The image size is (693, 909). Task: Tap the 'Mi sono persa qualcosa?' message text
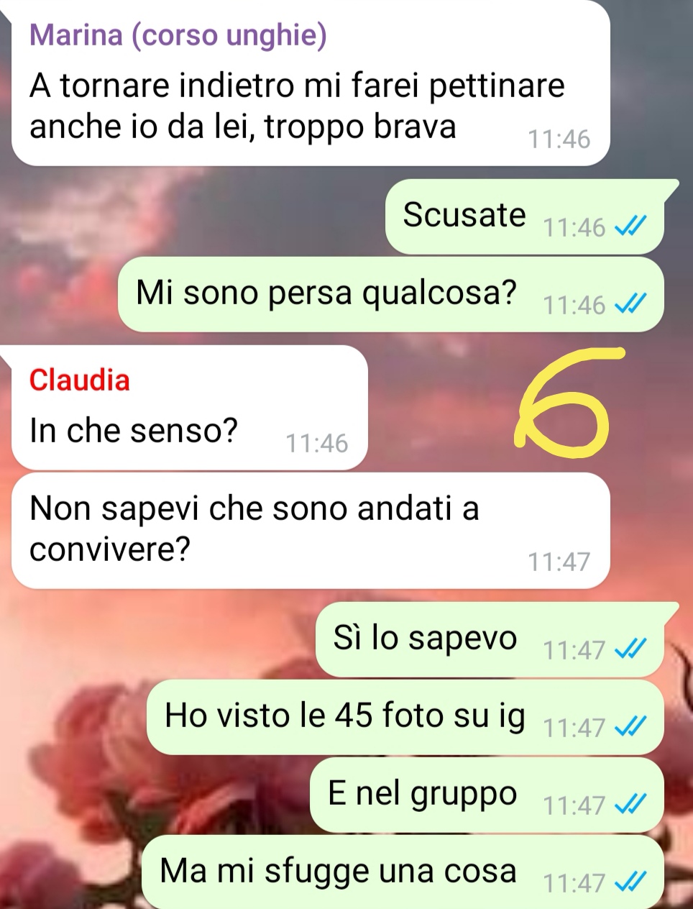click(326, 293)
